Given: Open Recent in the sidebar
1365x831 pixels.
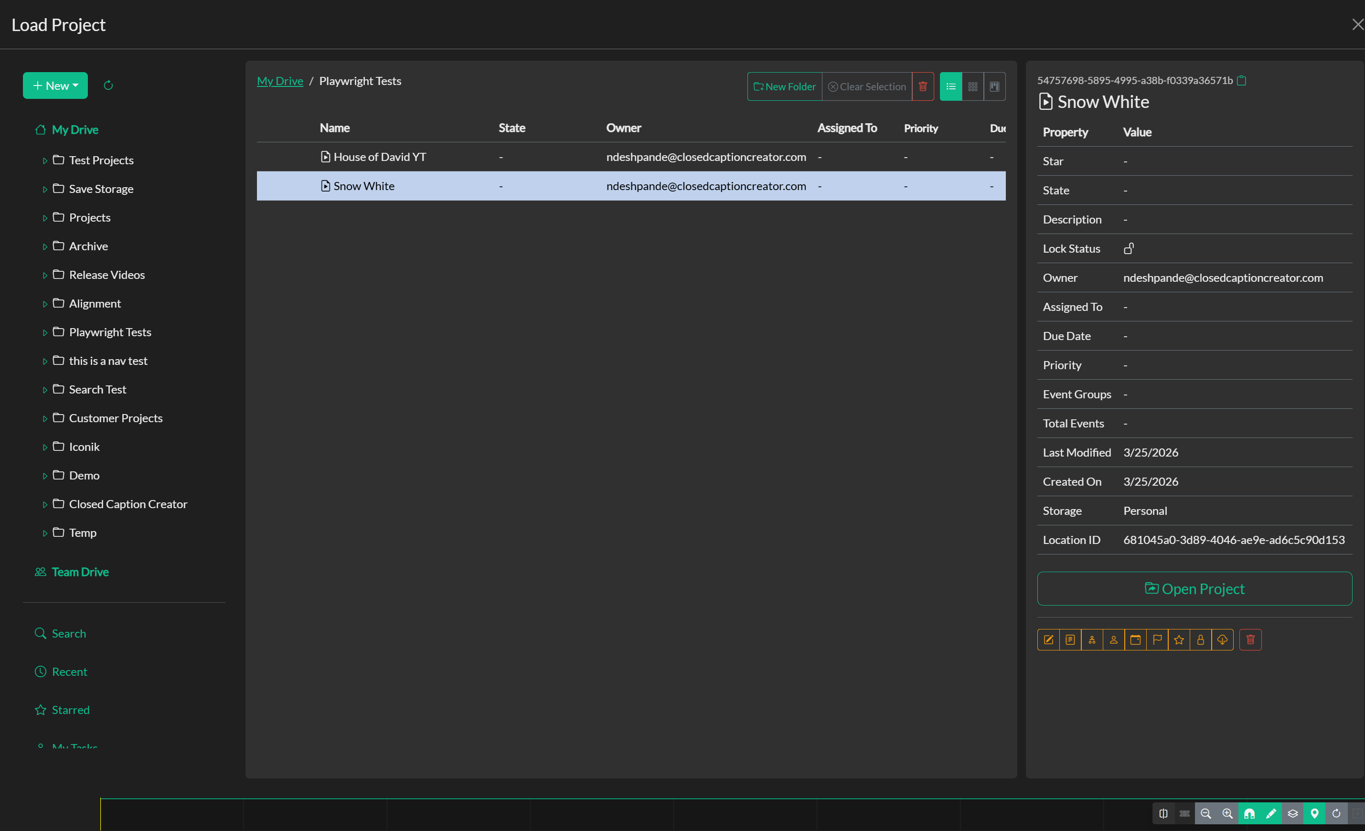Looking at the screenshot, I should (x=61, y=671).
